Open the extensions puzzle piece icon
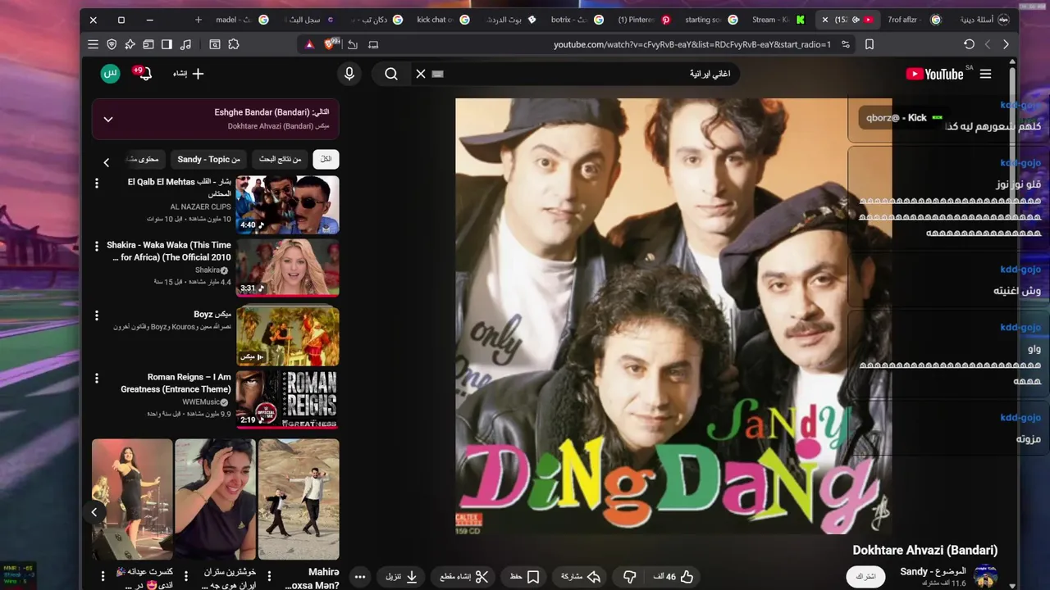This screenshot has width=1050, height=590. 234,44
